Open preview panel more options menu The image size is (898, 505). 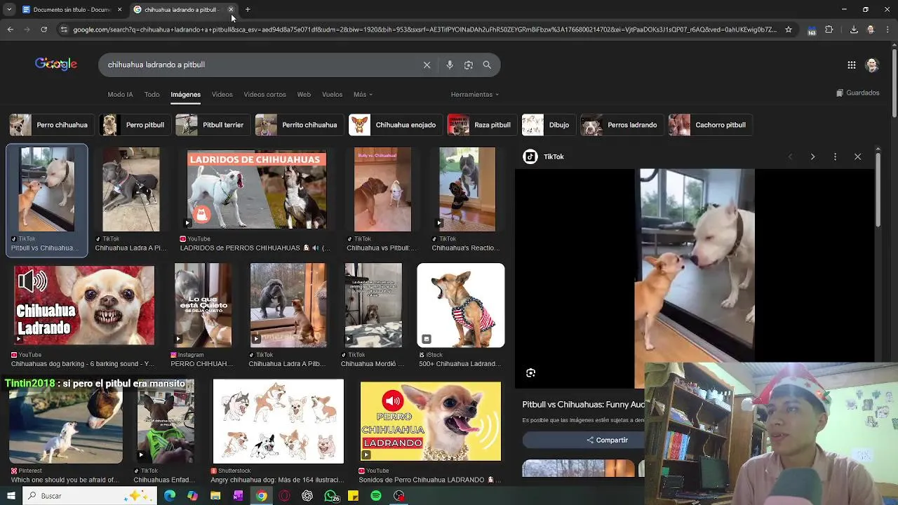click(x=835, y=156)
